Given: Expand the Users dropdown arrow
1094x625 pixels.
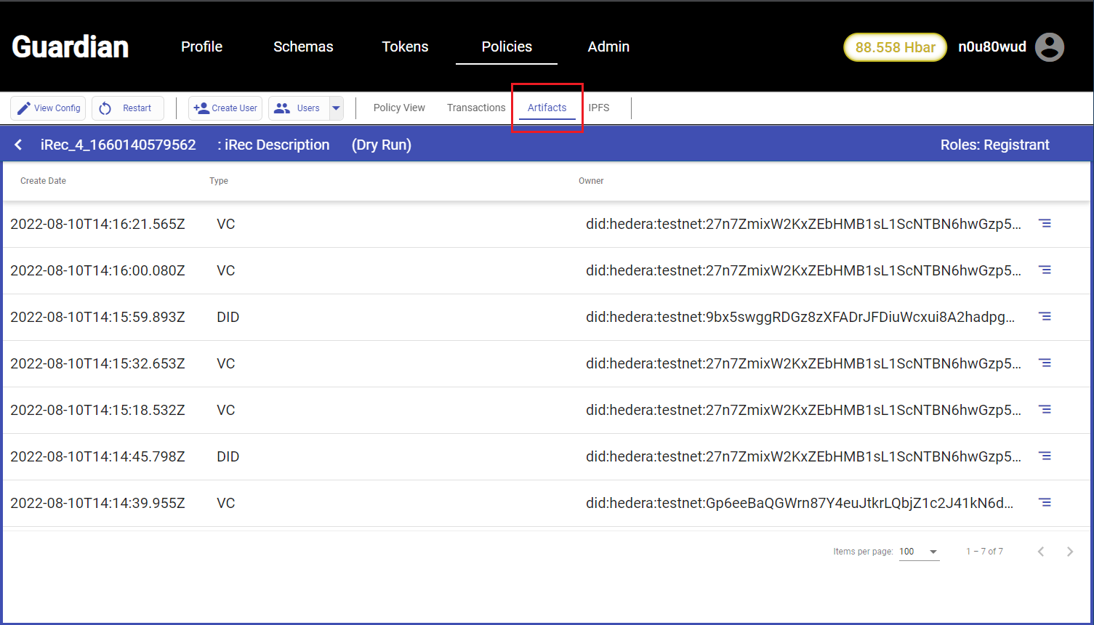Looking at the screenshot, I should pyautogui.click(x=337, y=108).
